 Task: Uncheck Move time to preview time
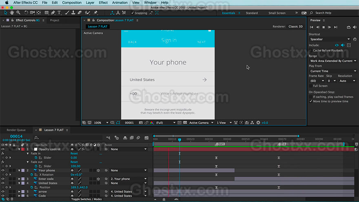tap(311, 101)
